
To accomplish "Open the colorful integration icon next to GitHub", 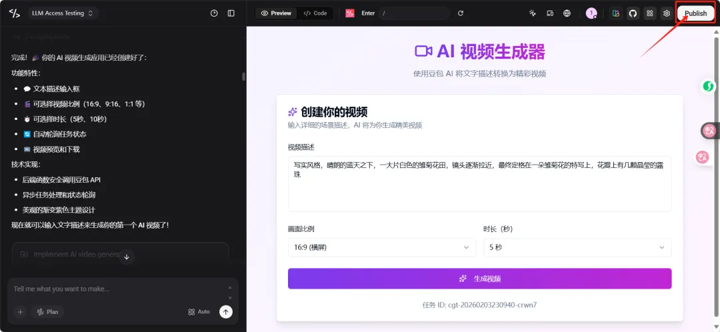I will point(616,13).
